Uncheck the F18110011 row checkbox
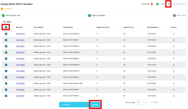This screenshot has width=188, height=109. [6, 40]
